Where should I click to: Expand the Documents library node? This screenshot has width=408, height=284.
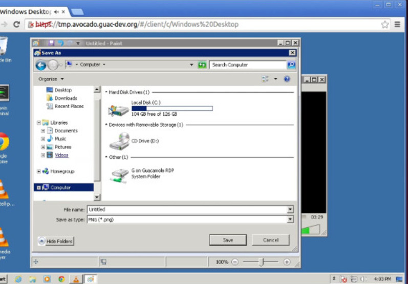[x=44, y=131]
